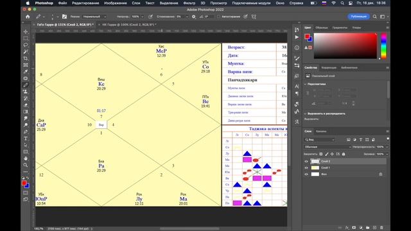Select the Blur tool
This screenshot has width=411, height=231.
[26, 118]
